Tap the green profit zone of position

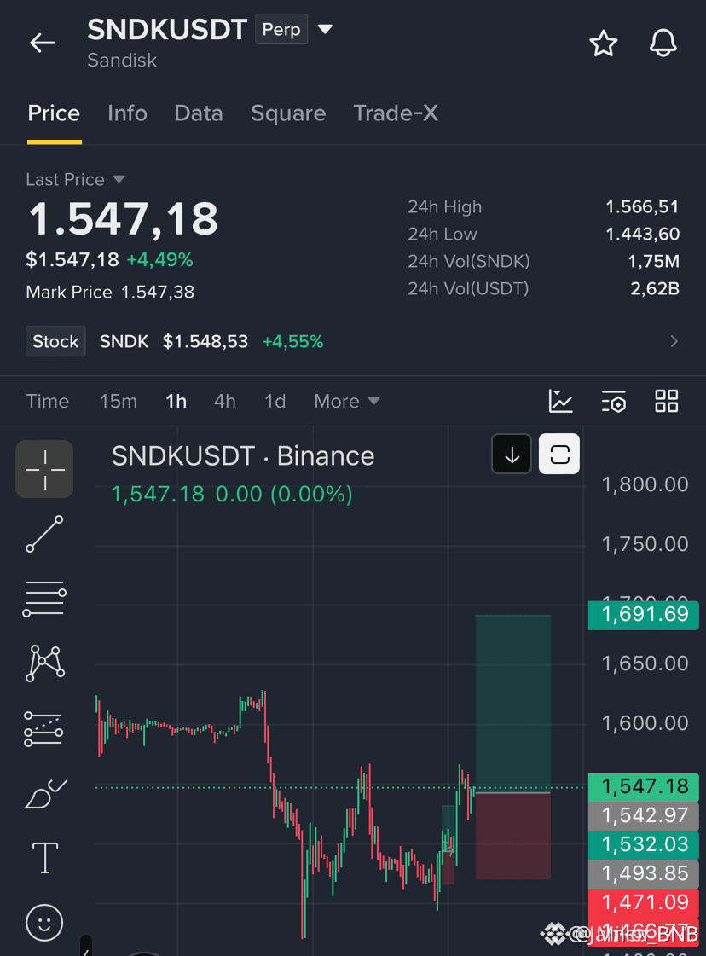pos(512,702)
